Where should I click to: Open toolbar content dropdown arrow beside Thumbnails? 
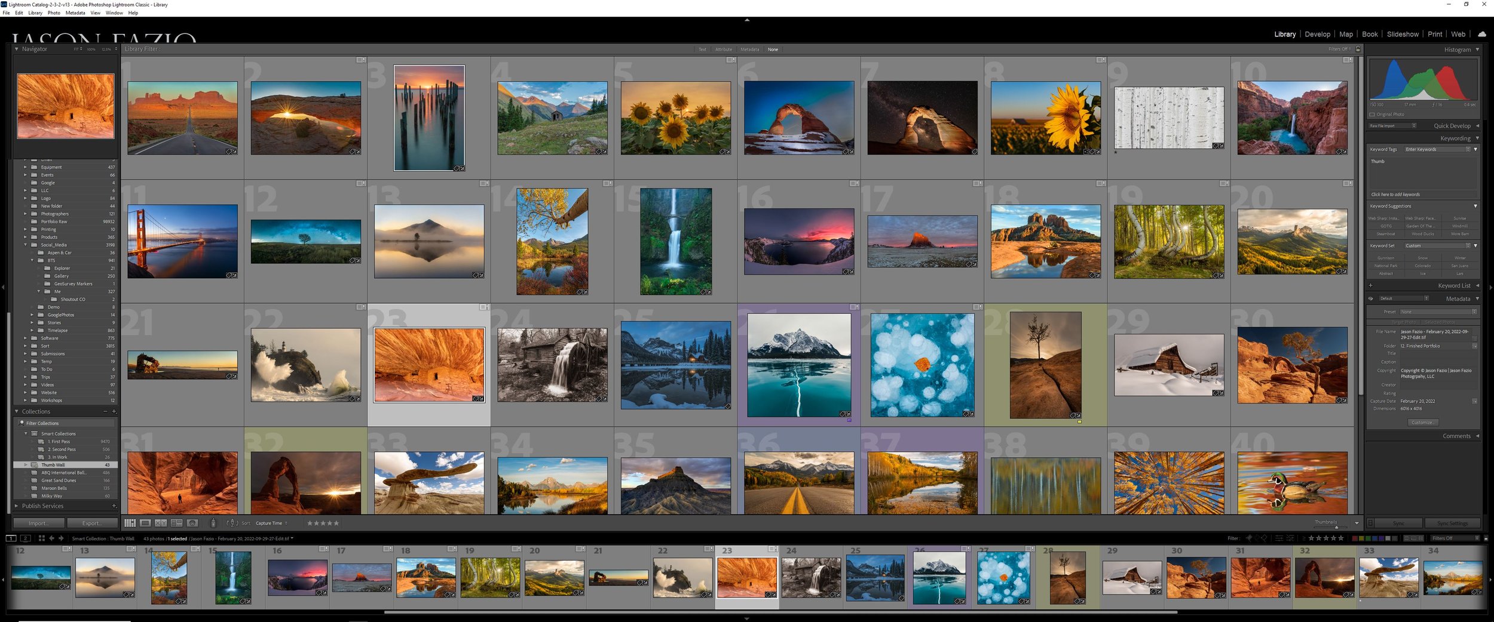click(x=1357, y=523)
